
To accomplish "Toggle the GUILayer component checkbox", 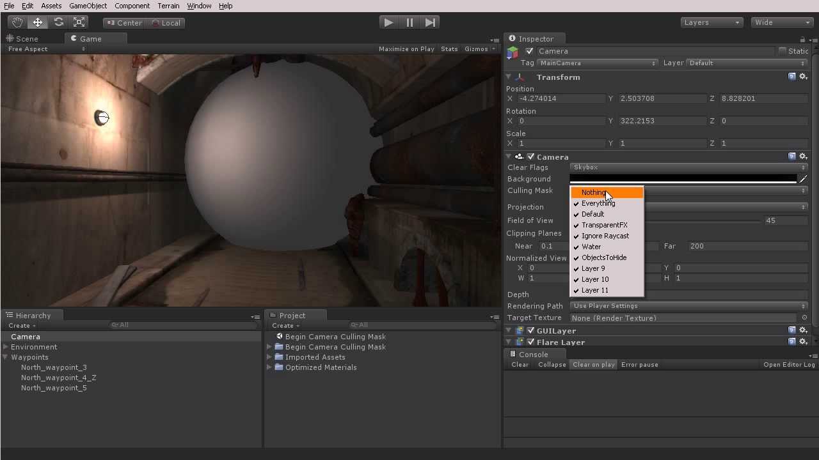I will (530, 331).
